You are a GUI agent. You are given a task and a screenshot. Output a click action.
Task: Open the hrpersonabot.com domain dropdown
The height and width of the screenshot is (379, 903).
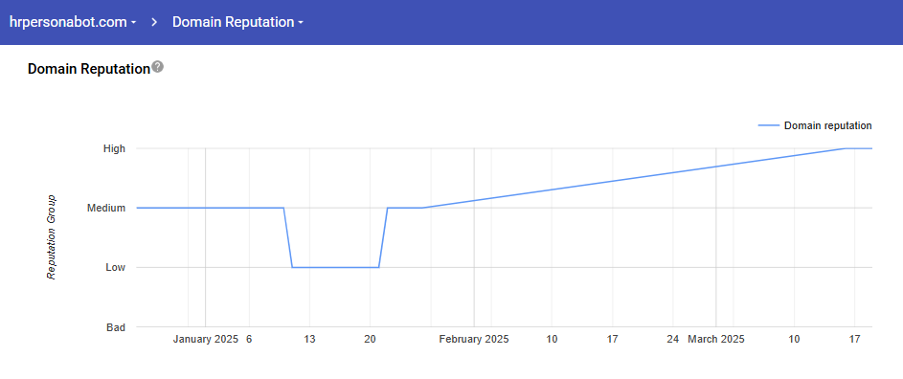(x=73, y=22)
